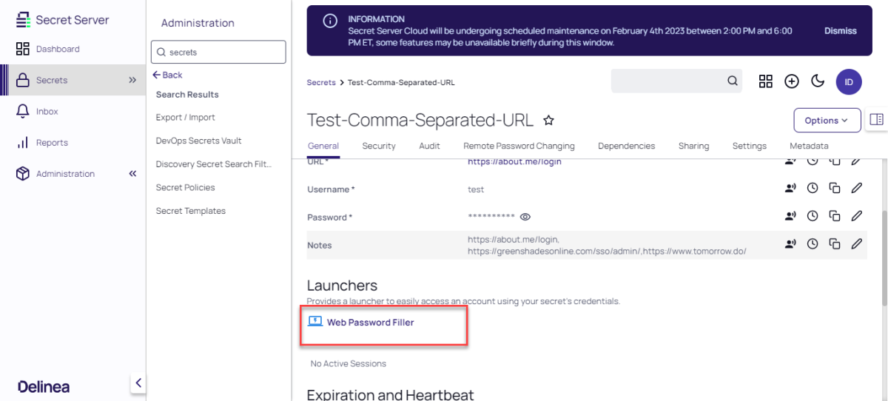
Task: Collapse the Administration sidebar panel
Action: tap(132, 174)
